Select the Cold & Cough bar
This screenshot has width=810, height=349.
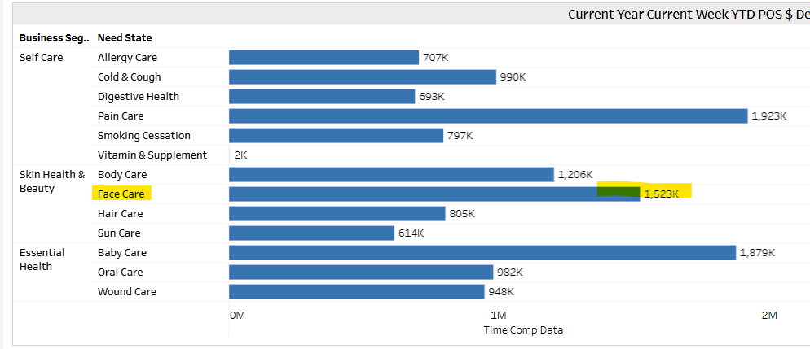coord(362,77)
